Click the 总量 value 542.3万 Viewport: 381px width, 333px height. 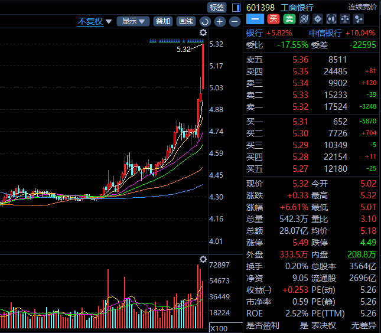[x=294, y=219]
